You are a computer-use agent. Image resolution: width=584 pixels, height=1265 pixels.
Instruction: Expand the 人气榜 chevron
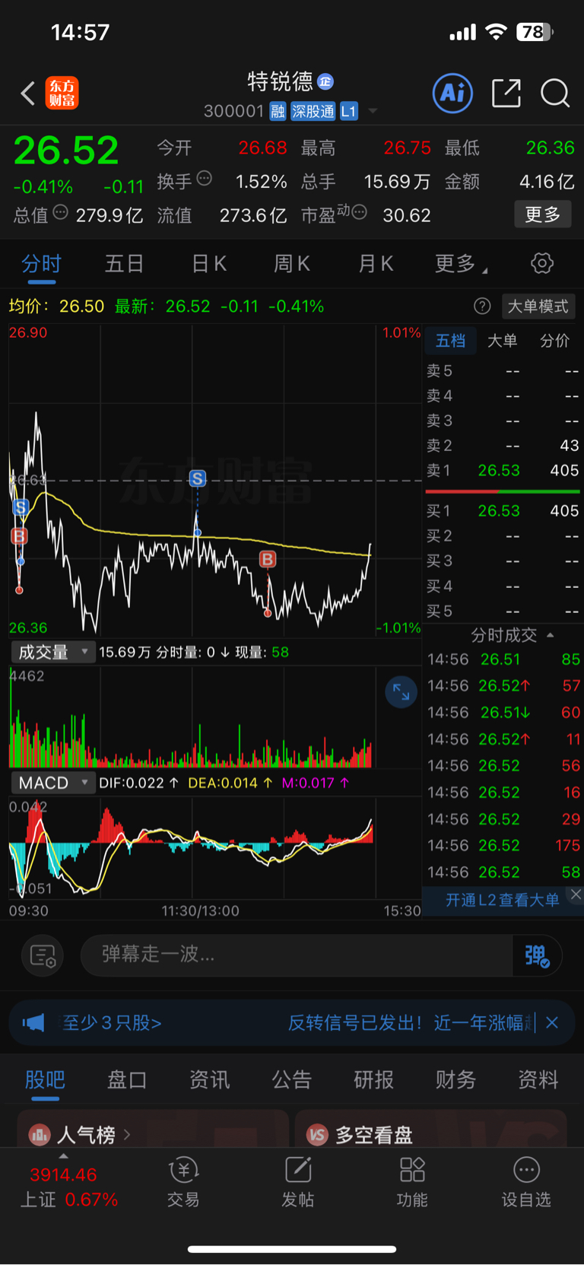tap(127, 1135)
